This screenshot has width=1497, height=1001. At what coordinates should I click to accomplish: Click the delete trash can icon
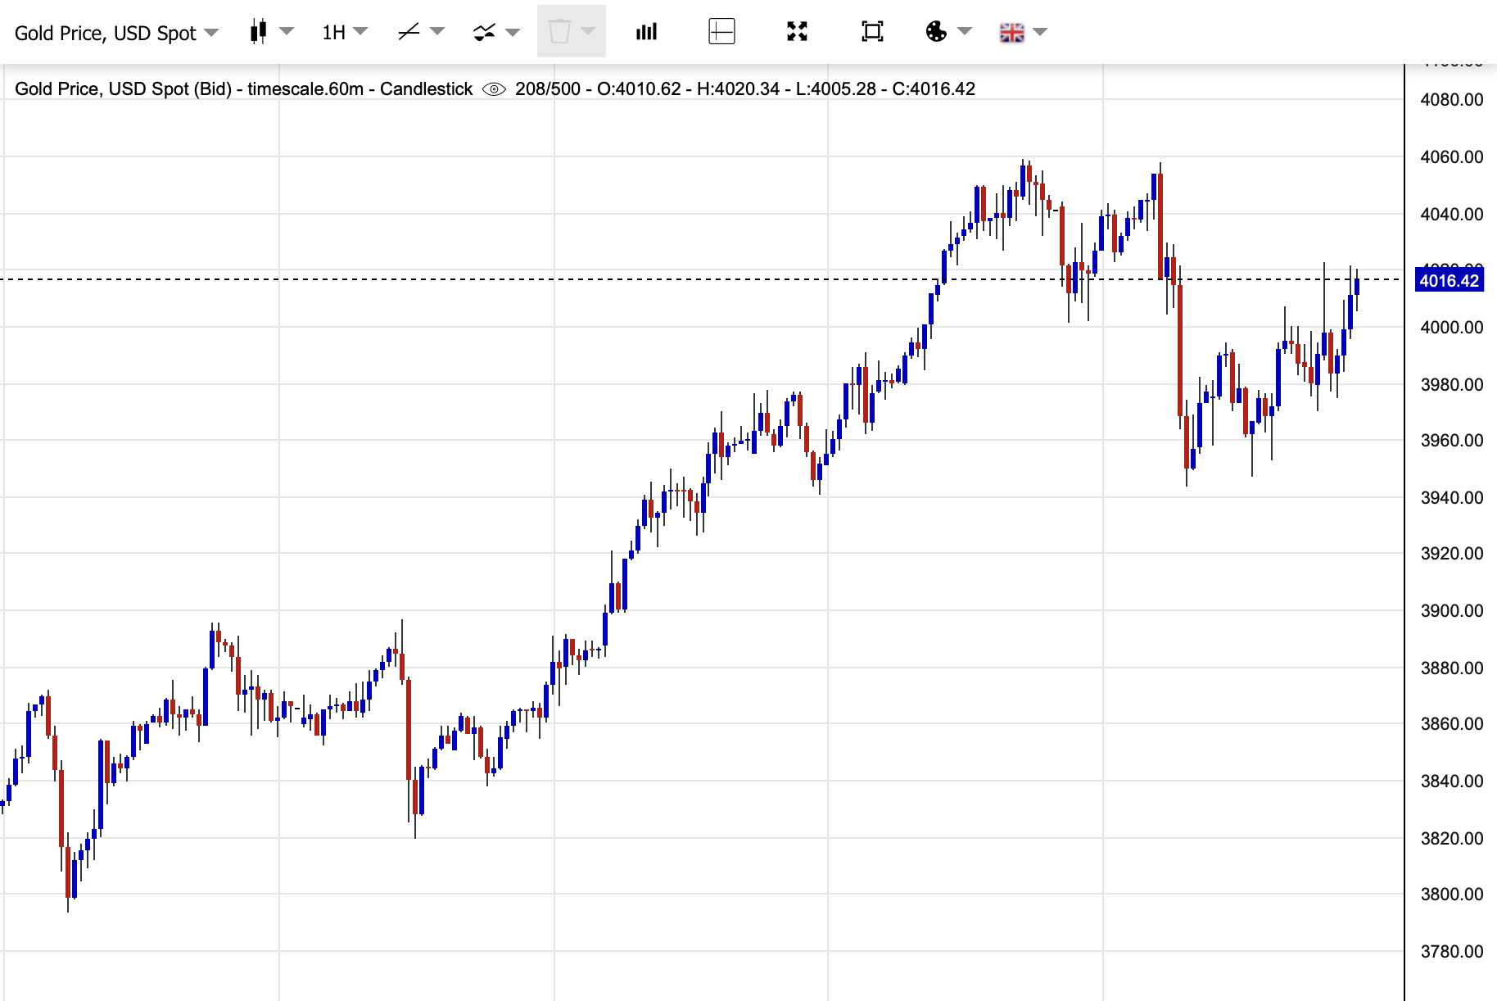click(x=559, y=32)
